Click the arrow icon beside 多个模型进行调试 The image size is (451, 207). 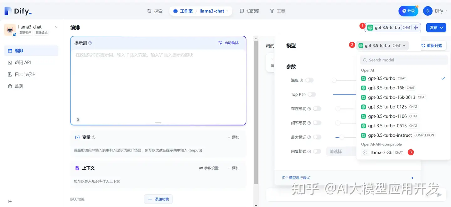412,178
